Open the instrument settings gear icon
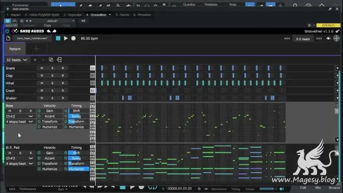The image size is (343, 193). point(309,25)
